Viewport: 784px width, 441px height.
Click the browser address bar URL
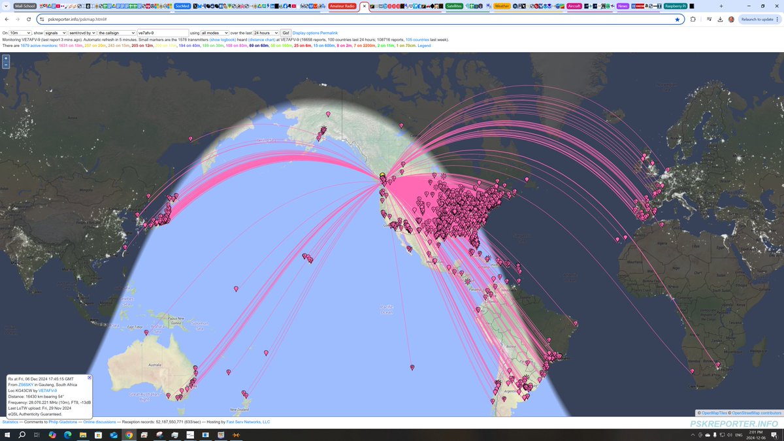click(77, 20)
